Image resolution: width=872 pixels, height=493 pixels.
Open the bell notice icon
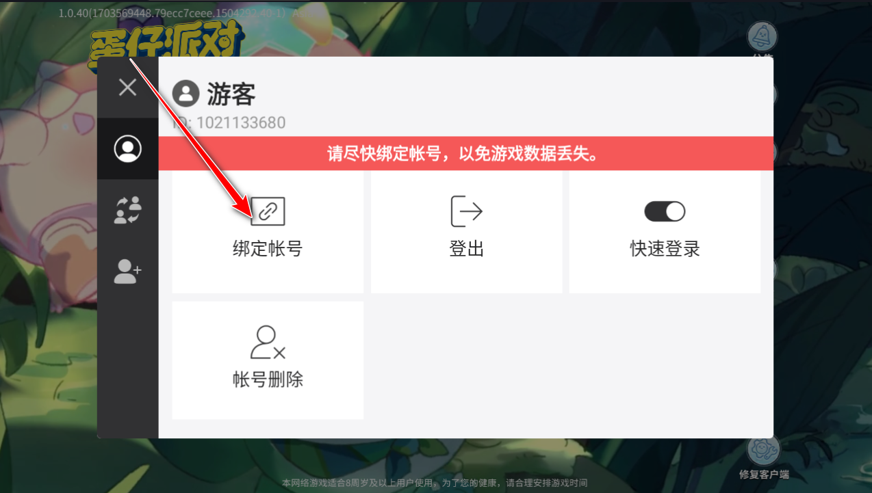[762, 37]
